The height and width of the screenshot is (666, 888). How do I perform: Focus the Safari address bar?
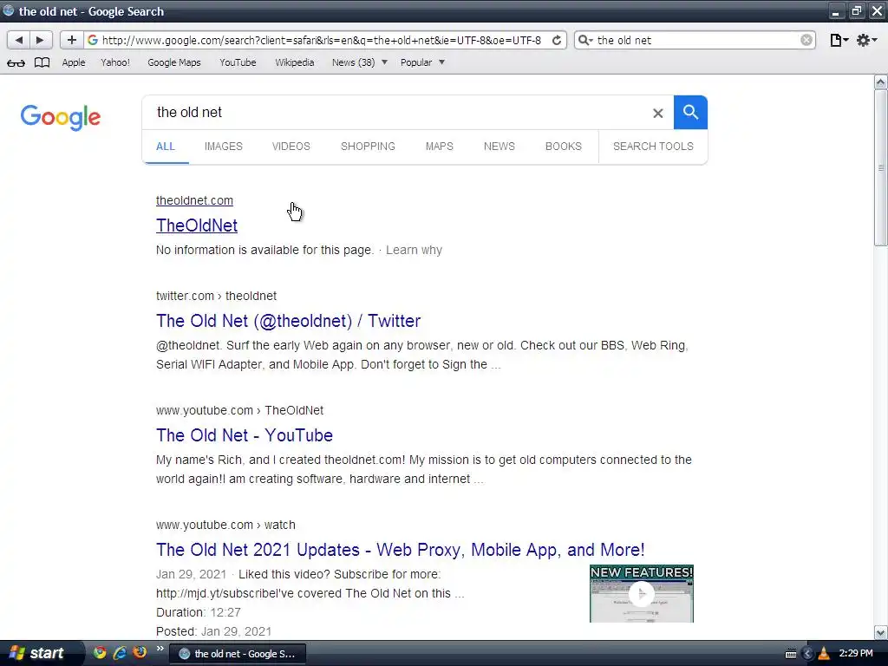coord(321,40)
